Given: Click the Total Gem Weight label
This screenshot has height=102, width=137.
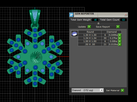Looking at the screenshot, I should tap(81, 20).
